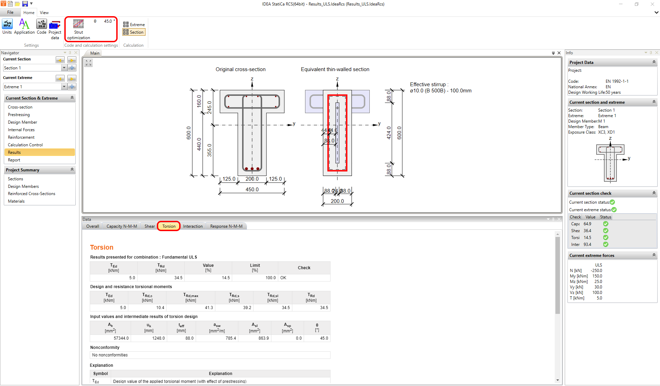Click the Application settings icon
The height and width of the screenshot is (386, 660).
click(x=24, y=26)
